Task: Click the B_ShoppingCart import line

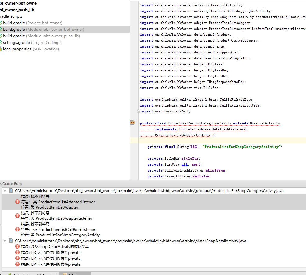Action: tap(190, 52)
